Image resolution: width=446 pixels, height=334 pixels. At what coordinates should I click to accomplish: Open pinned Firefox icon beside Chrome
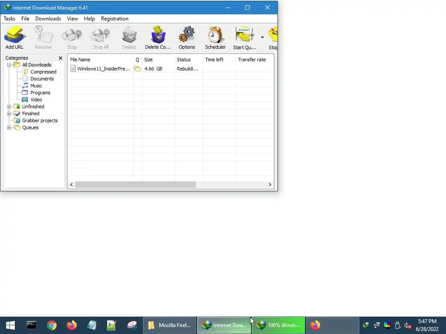72,325
